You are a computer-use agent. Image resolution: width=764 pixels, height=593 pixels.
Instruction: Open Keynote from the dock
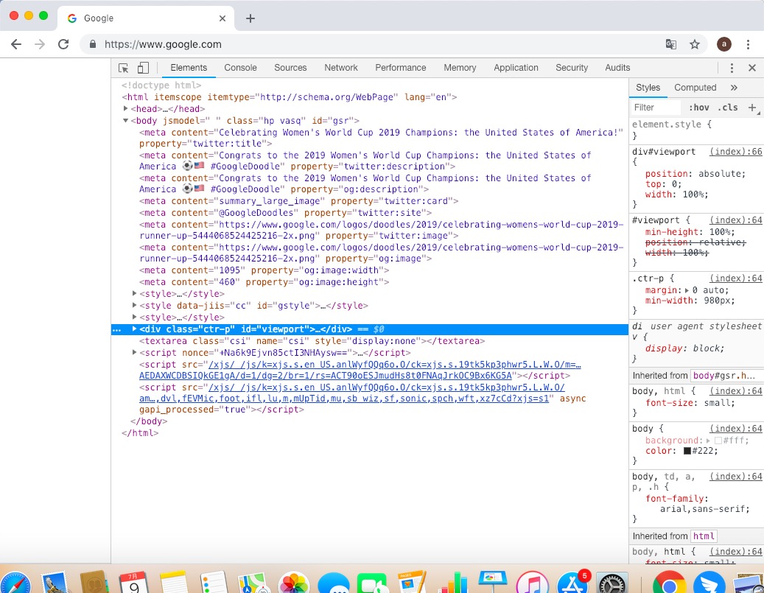(493, 582)
